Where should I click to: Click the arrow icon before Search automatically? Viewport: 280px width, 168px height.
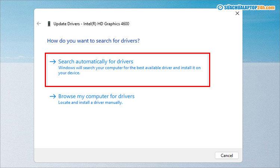click(x=53, y=62)
